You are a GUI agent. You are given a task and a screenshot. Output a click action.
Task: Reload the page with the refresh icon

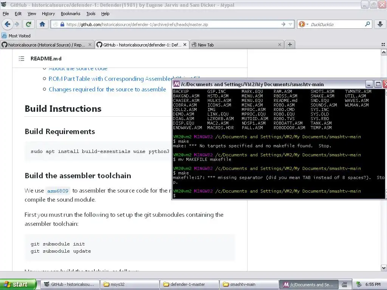click(x=29, y=24)
